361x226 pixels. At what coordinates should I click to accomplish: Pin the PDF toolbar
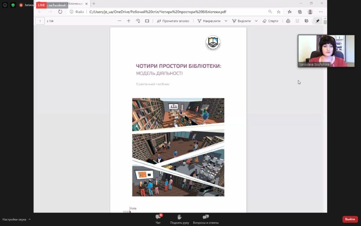pos(317,21)
